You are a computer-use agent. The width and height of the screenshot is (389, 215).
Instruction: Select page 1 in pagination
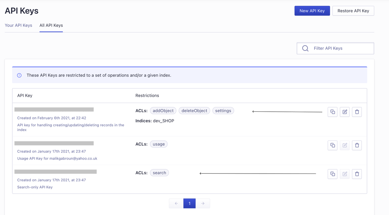pos(189,203)
